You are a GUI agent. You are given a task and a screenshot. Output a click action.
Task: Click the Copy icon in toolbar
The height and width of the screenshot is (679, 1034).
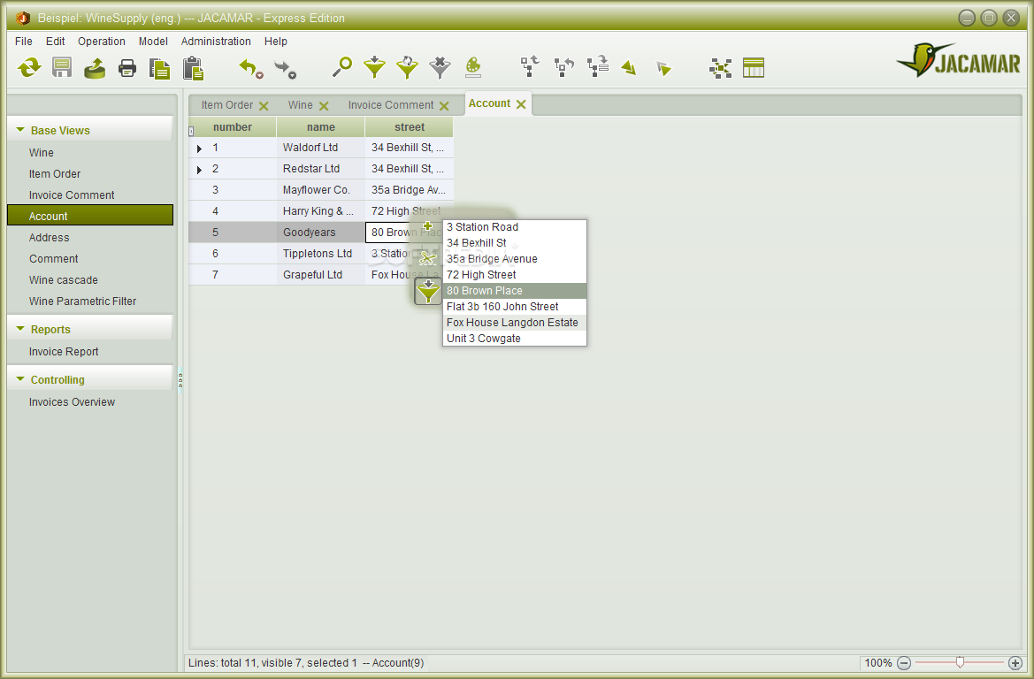159,69
